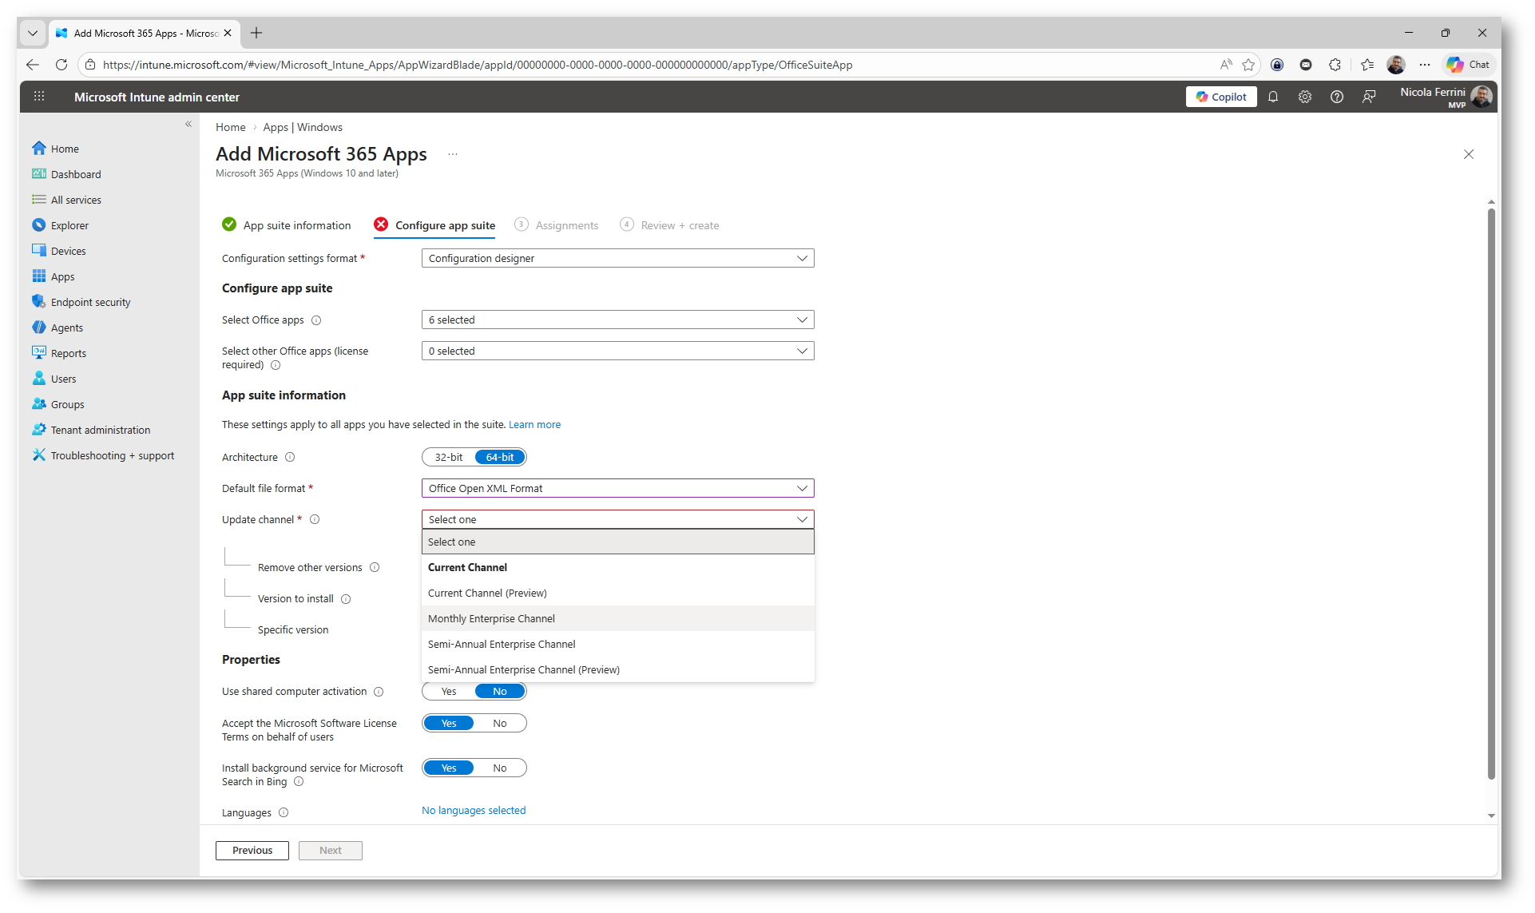Switch Architecture to 32-bit

pos(448,457)
